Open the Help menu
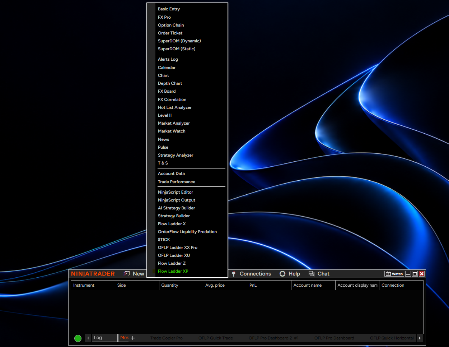Viewport: 449px width, 347px height. [294, 274]
